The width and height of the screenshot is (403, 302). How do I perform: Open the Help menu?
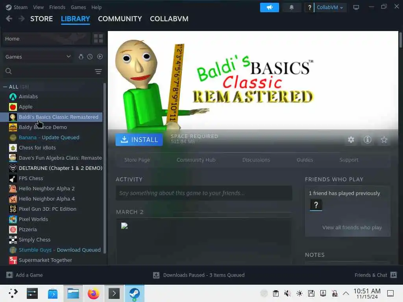pos(96,7)
